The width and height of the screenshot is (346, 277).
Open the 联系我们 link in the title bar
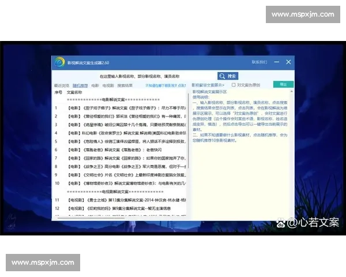tap(259, 62)
